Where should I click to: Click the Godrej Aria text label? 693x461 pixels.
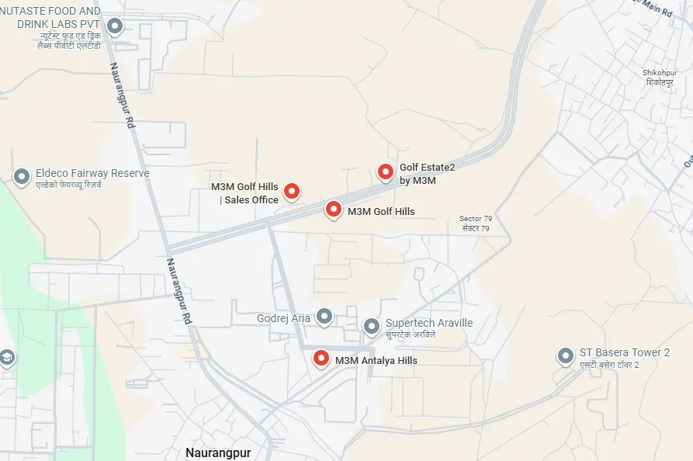tap(283, 318)
